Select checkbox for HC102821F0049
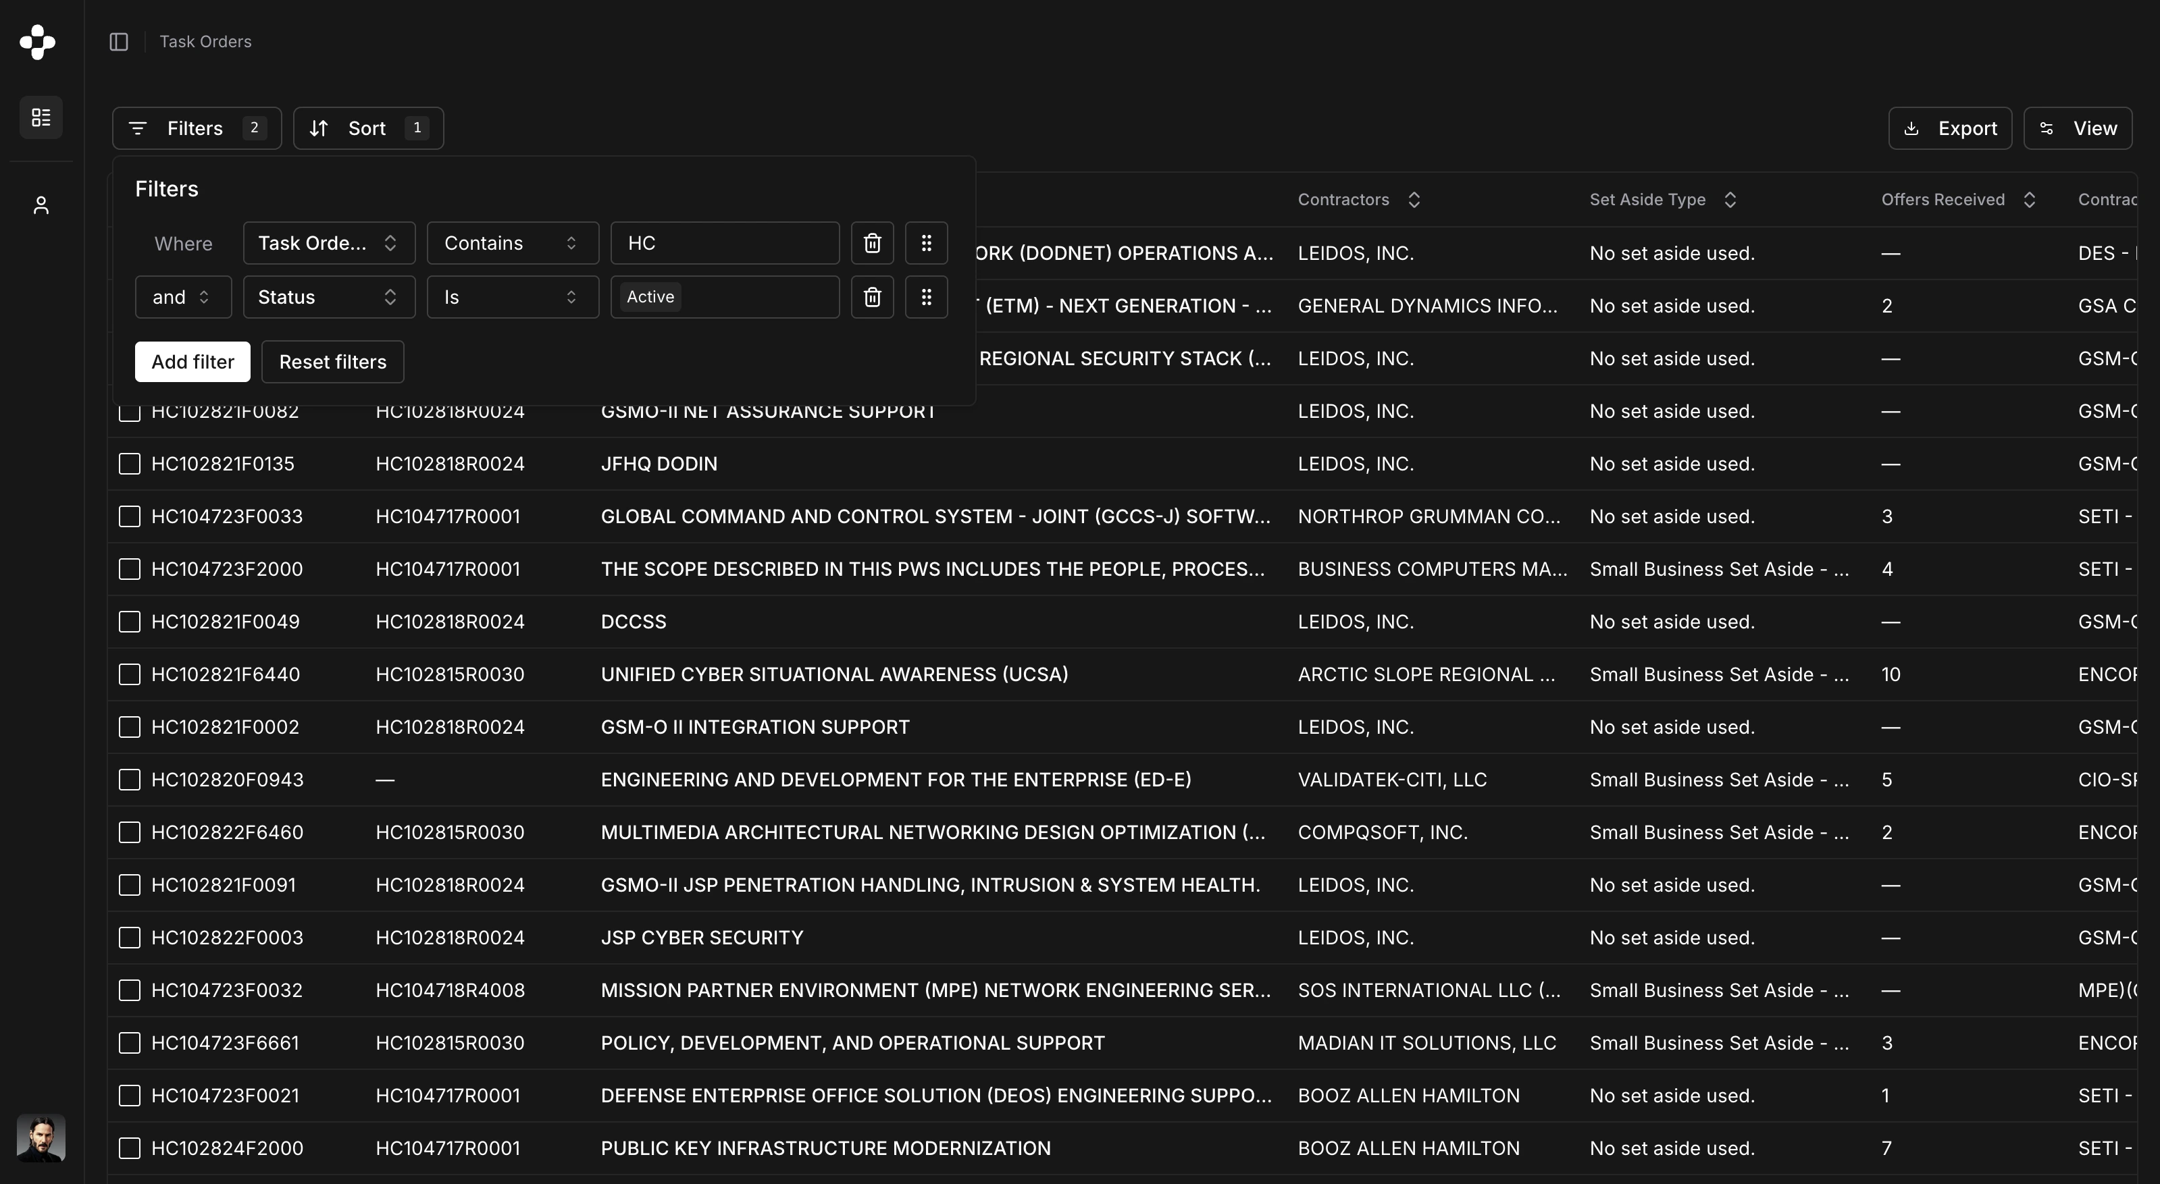 click(129, 622)
